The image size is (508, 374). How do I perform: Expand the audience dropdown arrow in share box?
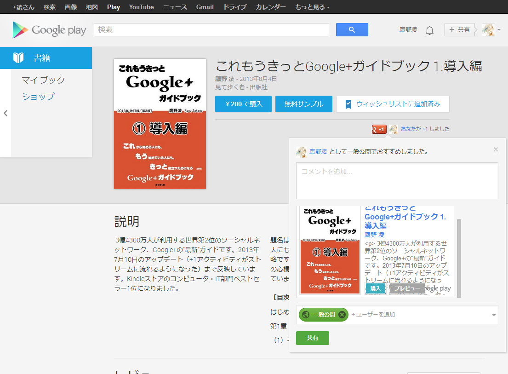tap(494, 315)
